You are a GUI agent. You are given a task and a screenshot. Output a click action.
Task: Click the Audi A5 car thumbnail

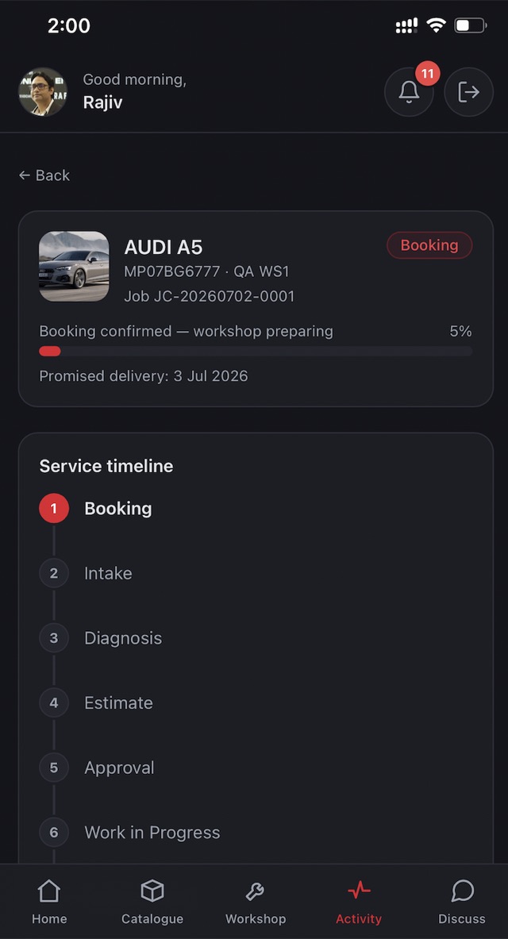coord(75,267)
